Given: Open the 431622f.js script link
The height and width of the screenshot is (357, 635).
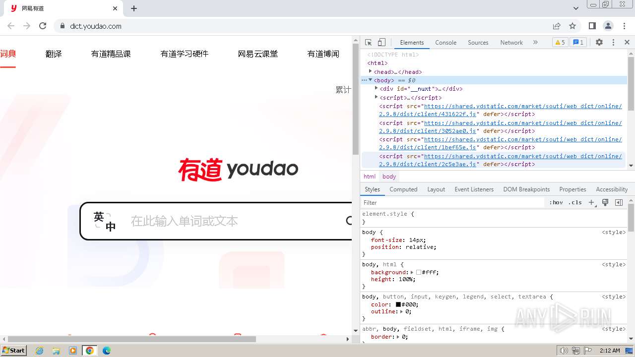Looking at the screenshot, I should tap(501, 110).
